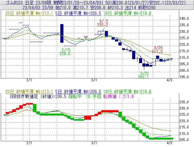The image size is (194, 147).
Task: Click 235.0 axis label on three-line break chart
Action: point(184,102)
